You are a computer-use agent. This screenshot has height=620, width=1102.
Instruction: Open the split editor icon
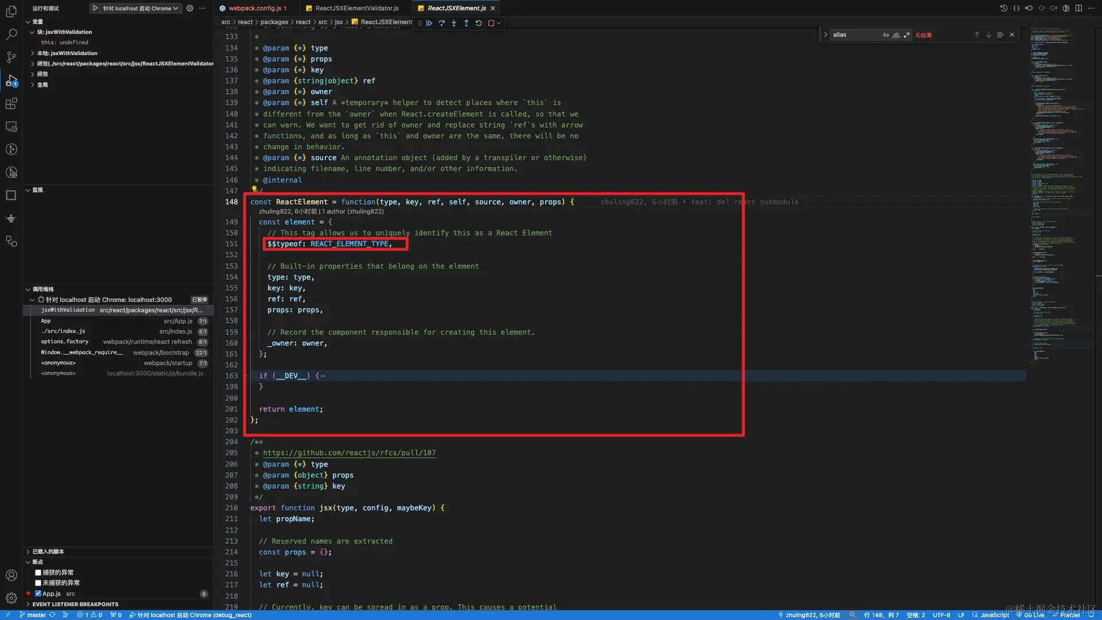1078,8
